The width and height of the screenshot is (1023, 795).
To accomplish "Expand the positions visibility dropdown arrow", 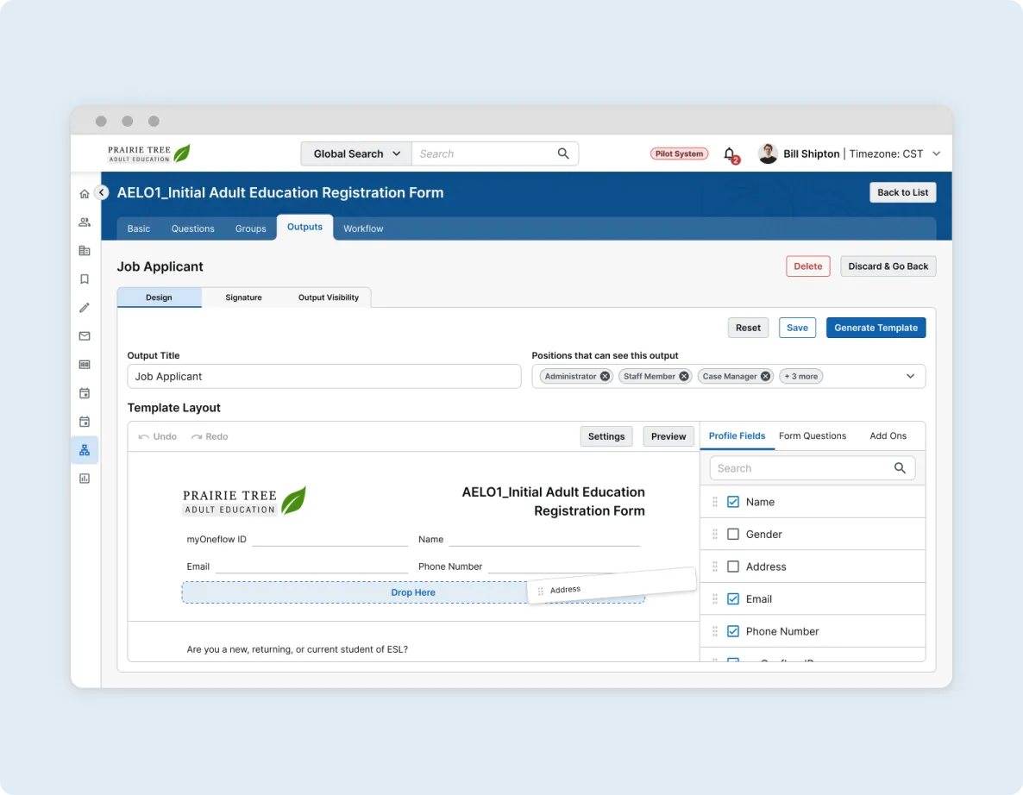I will point(910,377).
